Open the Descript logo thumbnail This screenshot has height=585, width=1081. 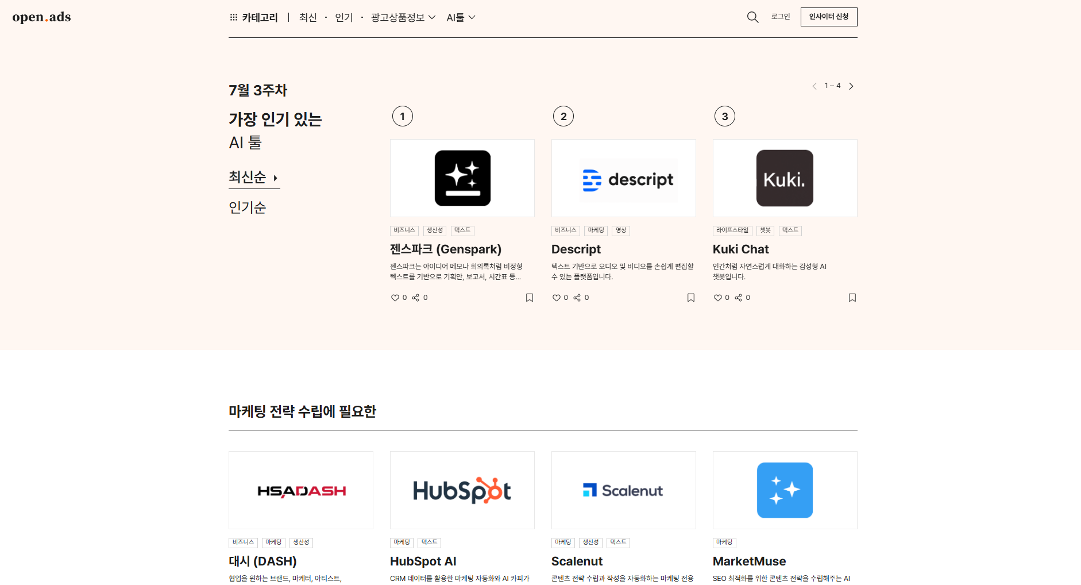624,178
